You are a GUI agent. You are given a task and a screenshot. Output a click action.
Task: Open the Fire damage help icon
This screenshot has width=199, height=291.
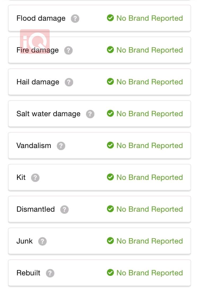[68, 50]
